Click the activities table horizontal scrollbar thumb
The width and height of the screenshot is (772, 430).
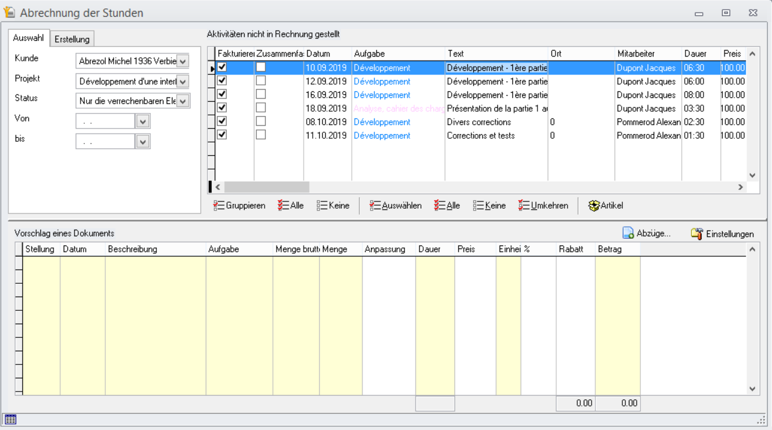click(267, 187)
